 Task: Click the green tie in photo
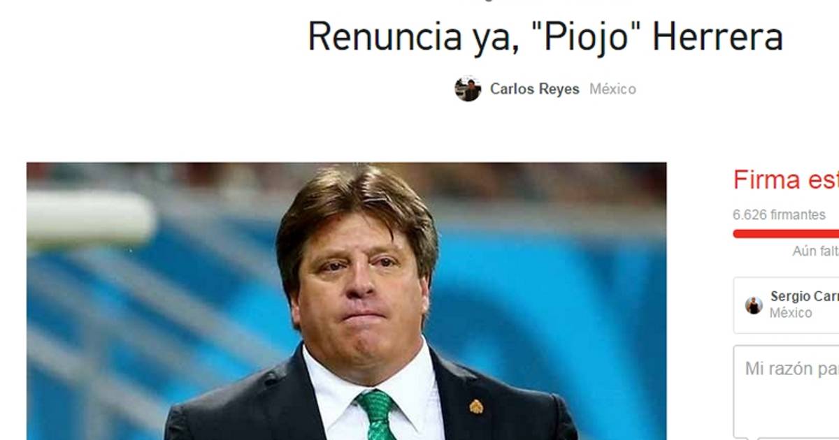pos(376,415)
